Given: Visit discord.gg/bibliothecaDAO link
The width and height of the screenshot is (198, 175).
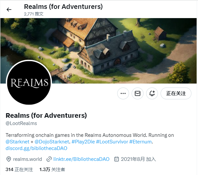Looking at the screenshot, I should (36, 148).
